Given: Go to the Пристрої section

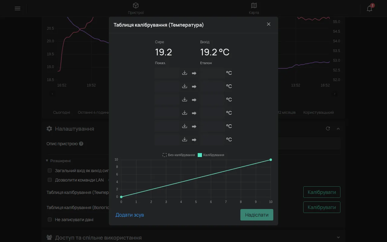Looking at the screenshot, I should pos(136,8).
